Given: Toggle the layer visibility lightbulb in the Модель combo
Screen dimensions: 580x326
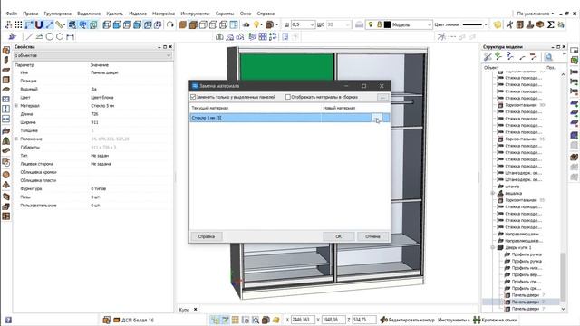Looking at the screenshot, I should (371, 24).
